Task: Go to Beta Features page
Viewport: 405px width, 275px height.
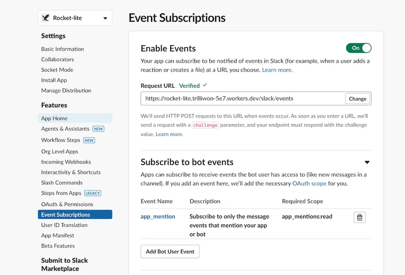Action: pos(58,246)
